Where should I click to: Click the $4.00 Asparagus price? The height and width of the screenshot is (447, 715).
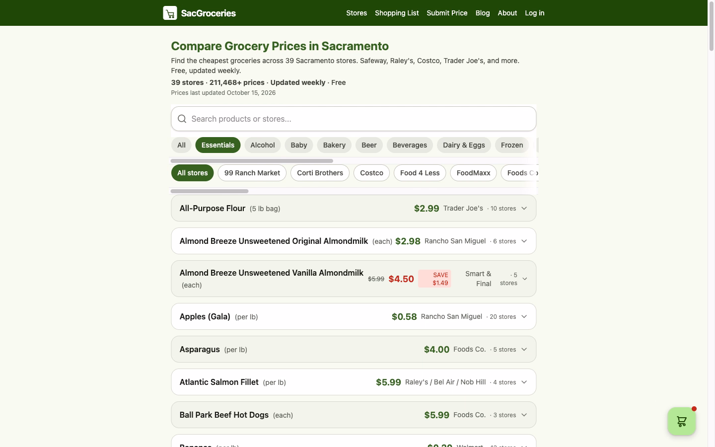pos(436,350)
